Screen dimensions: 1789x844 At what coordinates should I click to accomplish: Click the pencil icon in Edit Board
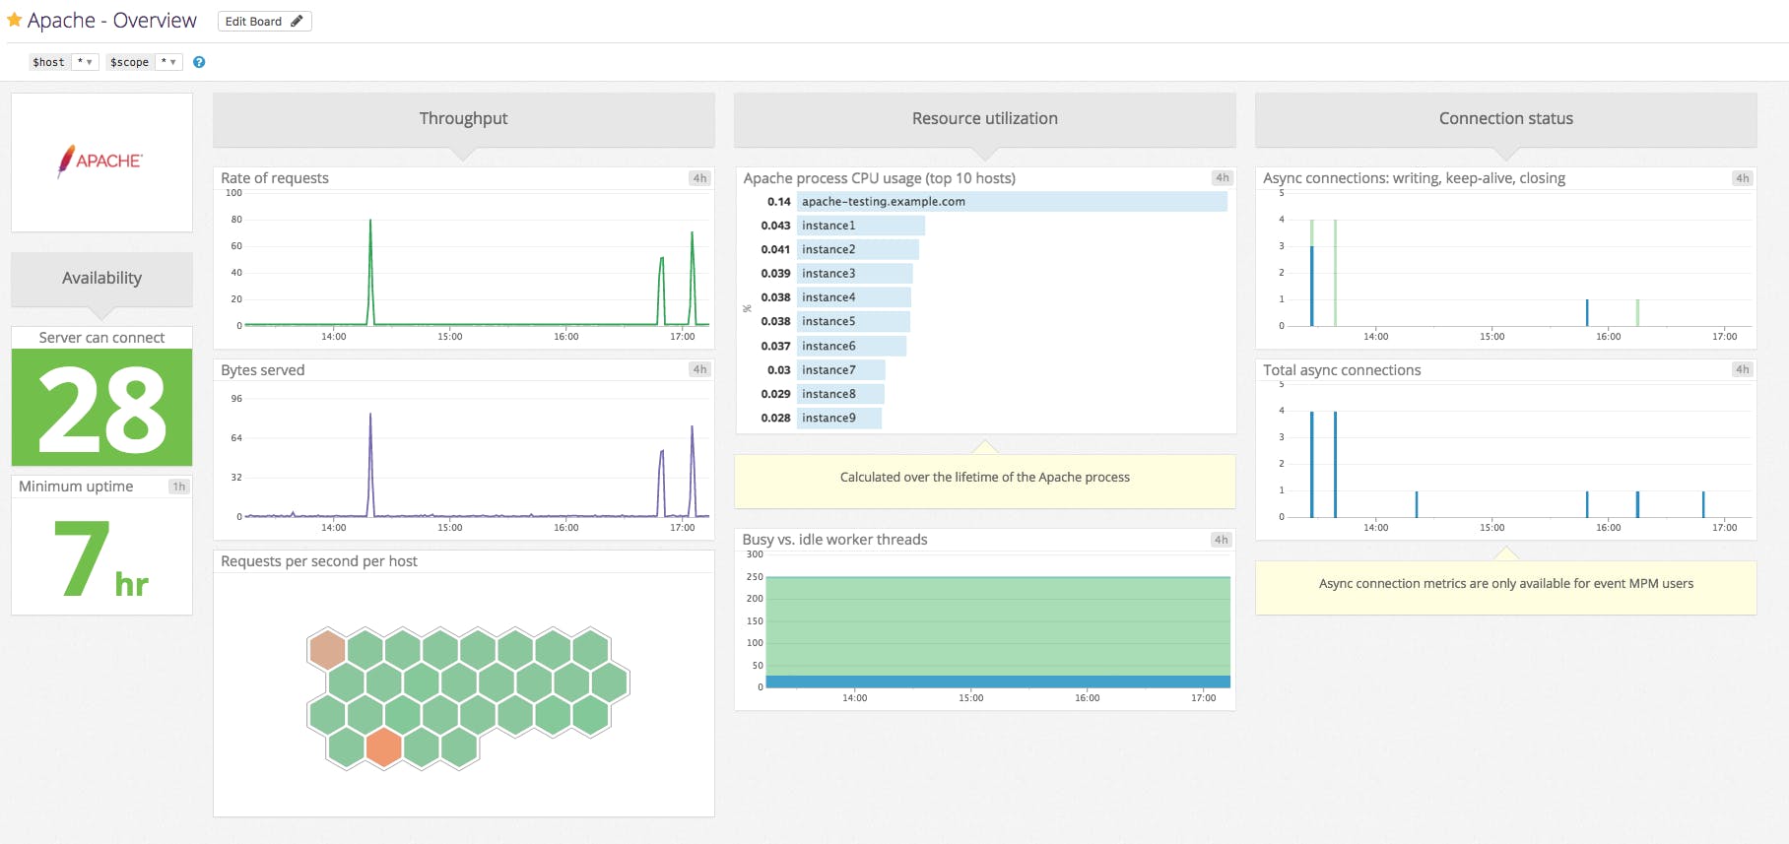(297, 21)
